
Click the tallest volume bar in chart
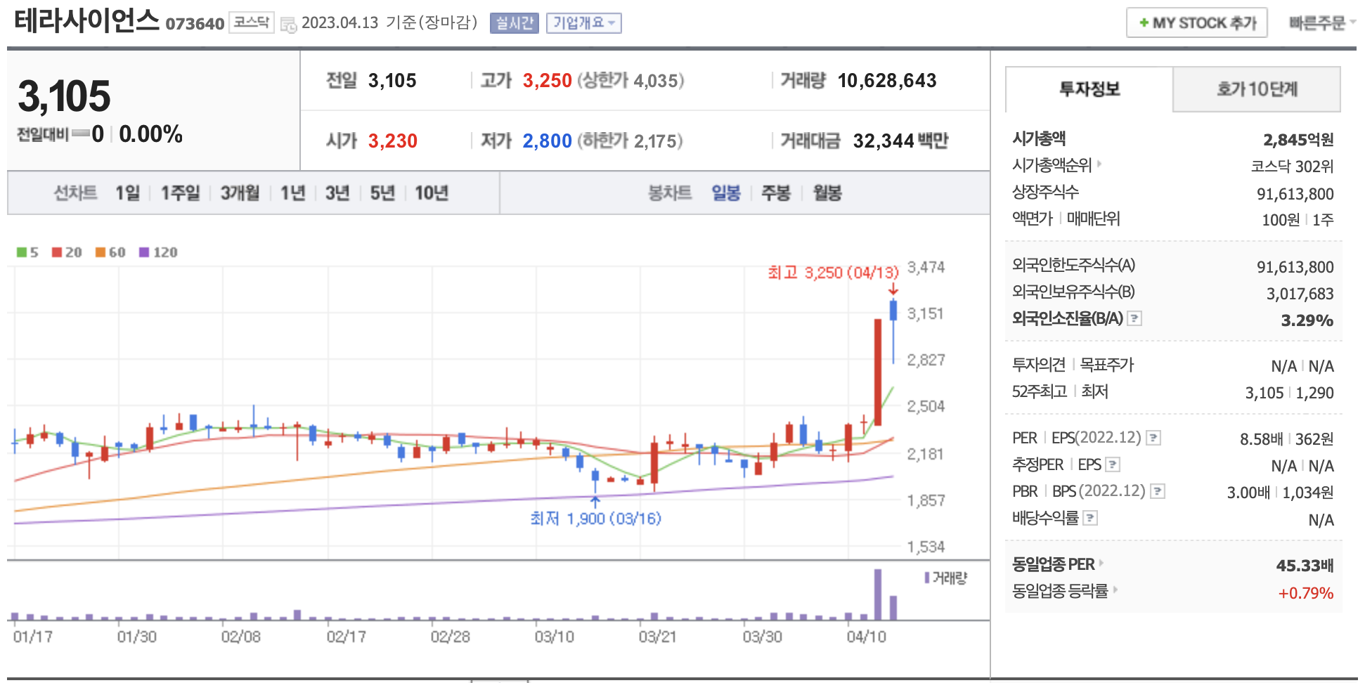[877, 594]
